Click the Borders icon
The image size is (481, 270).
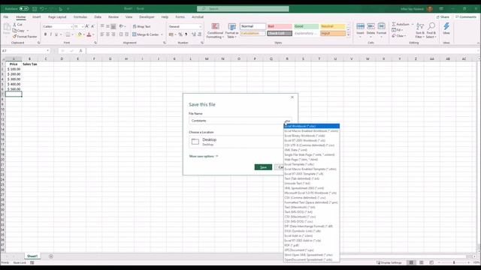68,34
